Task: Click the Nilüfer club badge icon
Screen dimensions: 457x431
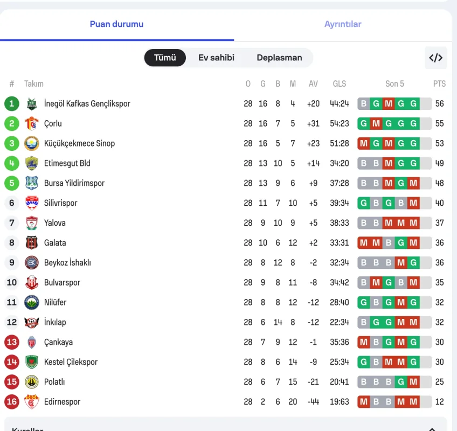Action: (x=32, y=302)
